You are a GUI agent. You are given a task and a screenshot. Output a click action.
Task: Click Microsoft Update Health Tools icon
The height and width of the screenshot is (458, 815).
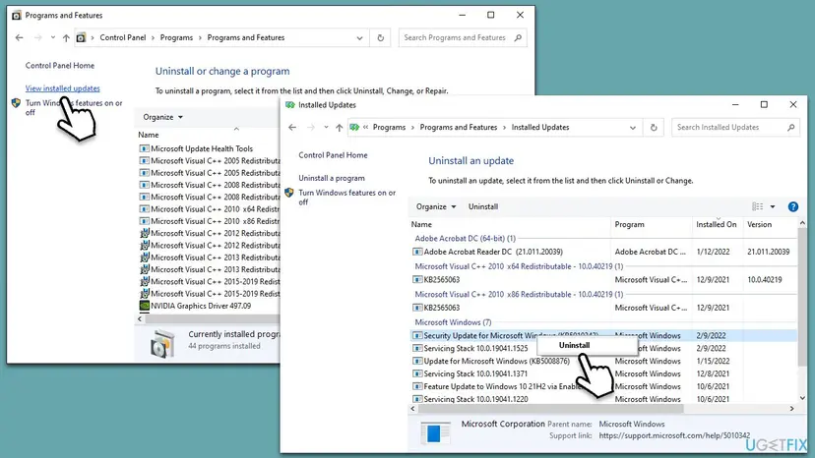pyautogui.click(x=145, y=148)
